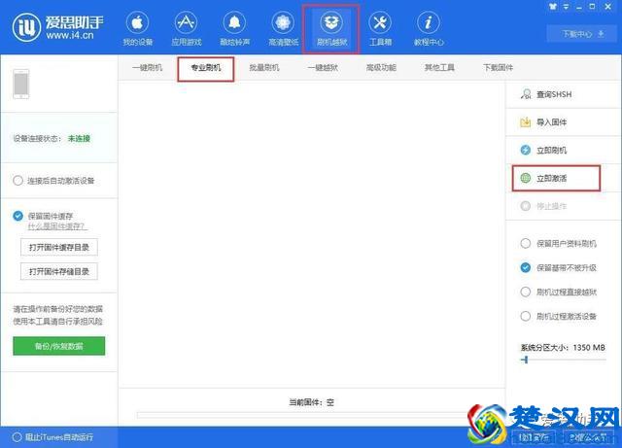This screenshot has height=448, width=622.
Task: Select 刷机越狱 flash and jailbreak section
Action: point(331,29)
